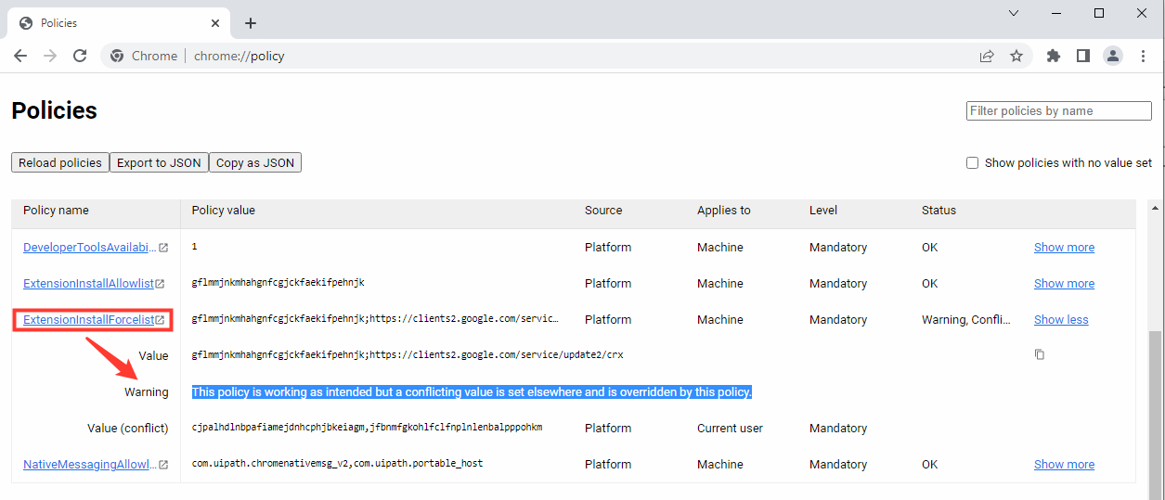Collapse ExtensionInstallForcelist with Show less

point(1061,320)
